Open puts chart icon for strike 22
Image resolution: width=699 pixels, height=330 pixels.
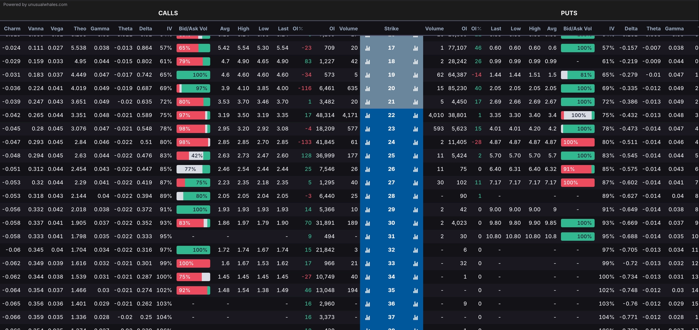tap(415, 115)
